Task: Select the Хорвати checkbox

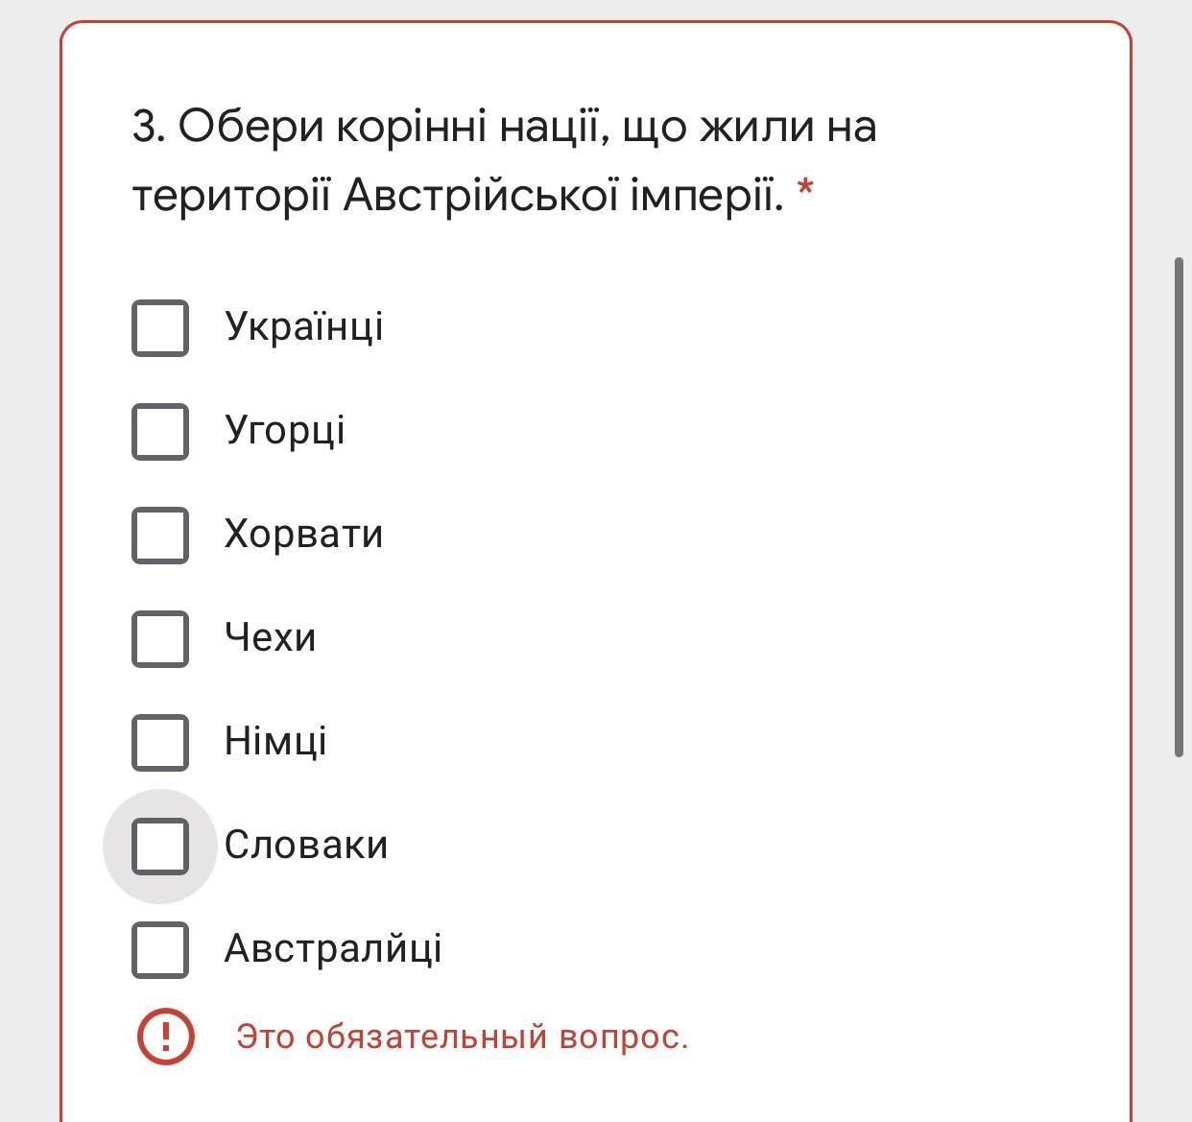Action: (x=159, y=536)
